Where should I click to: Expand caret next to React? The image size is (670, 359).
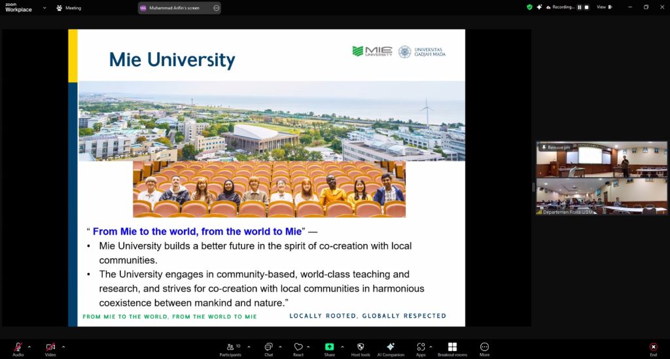(x=308, y=347)
